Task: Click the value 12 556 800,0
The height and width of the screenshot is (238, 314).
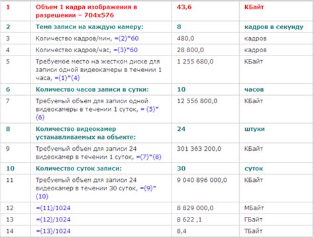Action: 197,101
